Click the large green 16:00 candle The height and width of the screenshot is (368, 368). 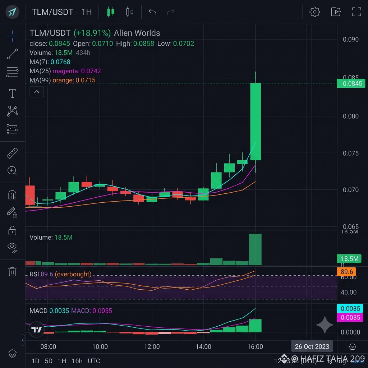tap(256, 121)
